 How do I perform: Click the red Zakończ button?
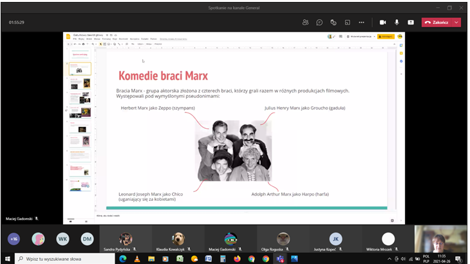coord(437,22)
